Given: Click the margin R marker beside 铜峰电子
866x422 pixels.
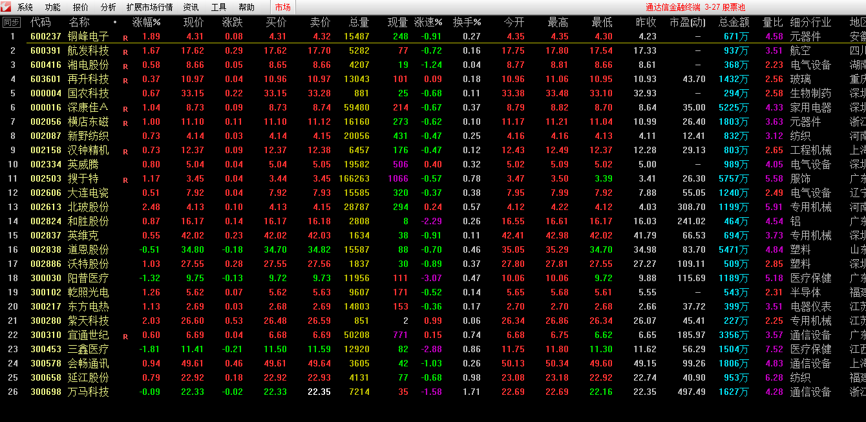Looking at the screenshot, I should point(125,37).
